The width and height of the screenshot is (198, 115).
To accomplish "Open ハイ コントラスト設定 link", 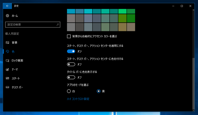I will [78, 99].
